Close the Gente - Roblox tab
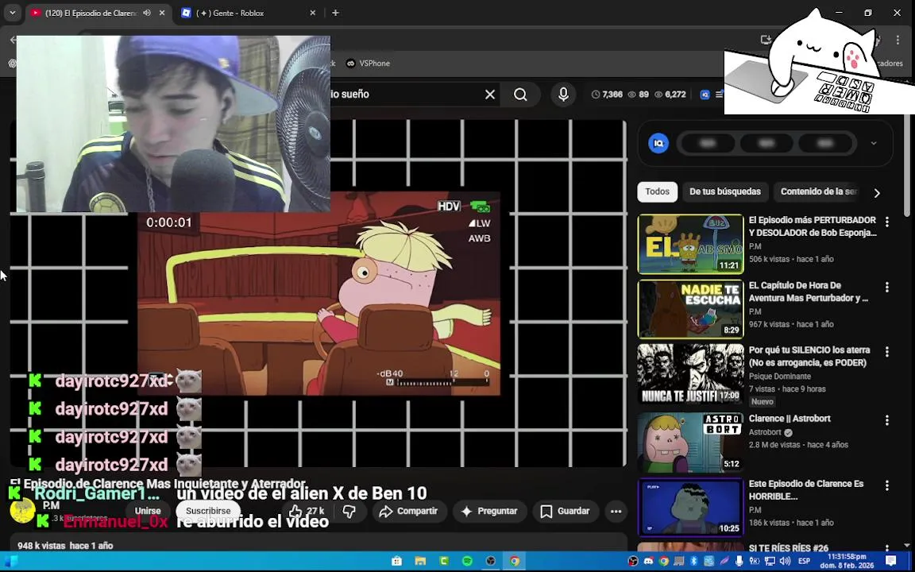 [312, 13]
